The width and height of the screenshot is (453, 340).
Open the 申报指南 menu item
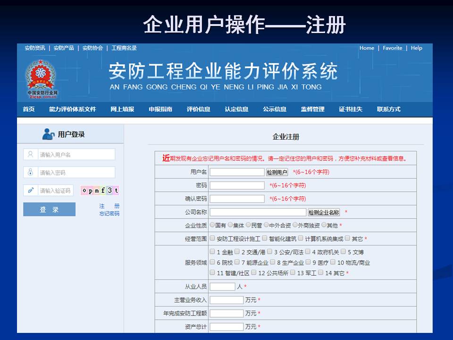tap(160, 109)
